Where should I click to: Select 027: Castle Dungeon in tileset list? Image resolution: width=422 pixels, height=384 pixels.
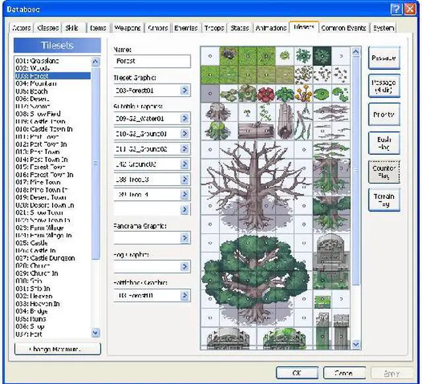(x=43, y=258)
